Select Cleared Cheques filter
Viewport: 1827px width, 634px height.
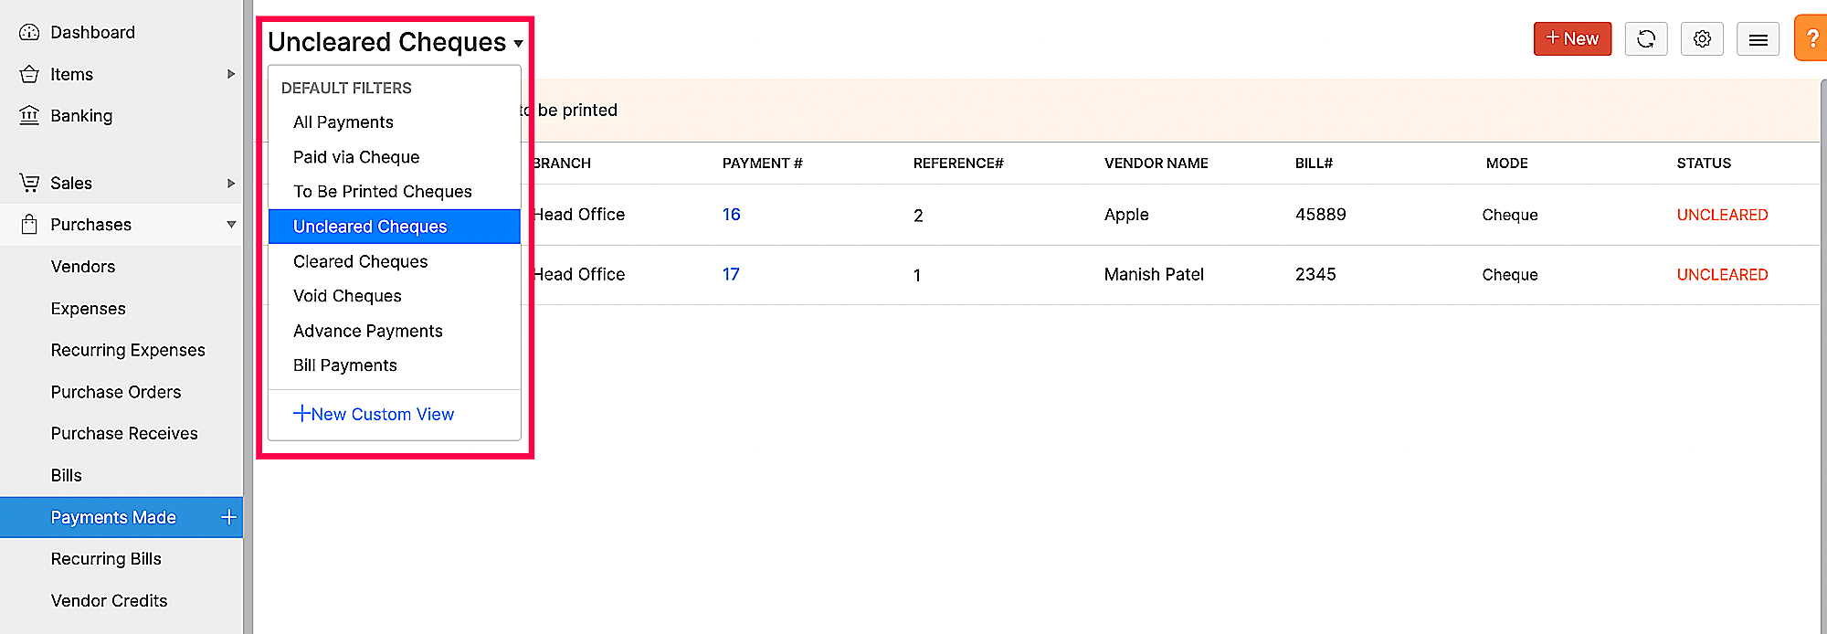point(360,261)
